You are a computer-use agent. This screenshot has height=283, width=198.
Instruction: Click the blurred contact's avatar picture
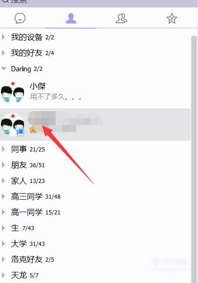coord(12,125)
